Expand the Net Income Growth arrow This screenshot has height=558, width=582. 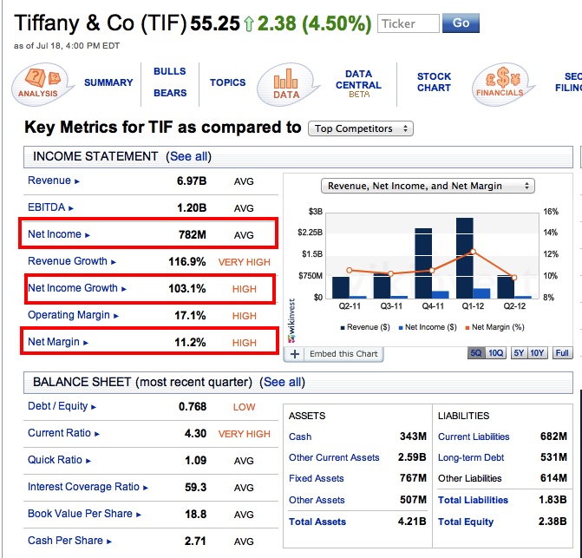coord(124,289)
